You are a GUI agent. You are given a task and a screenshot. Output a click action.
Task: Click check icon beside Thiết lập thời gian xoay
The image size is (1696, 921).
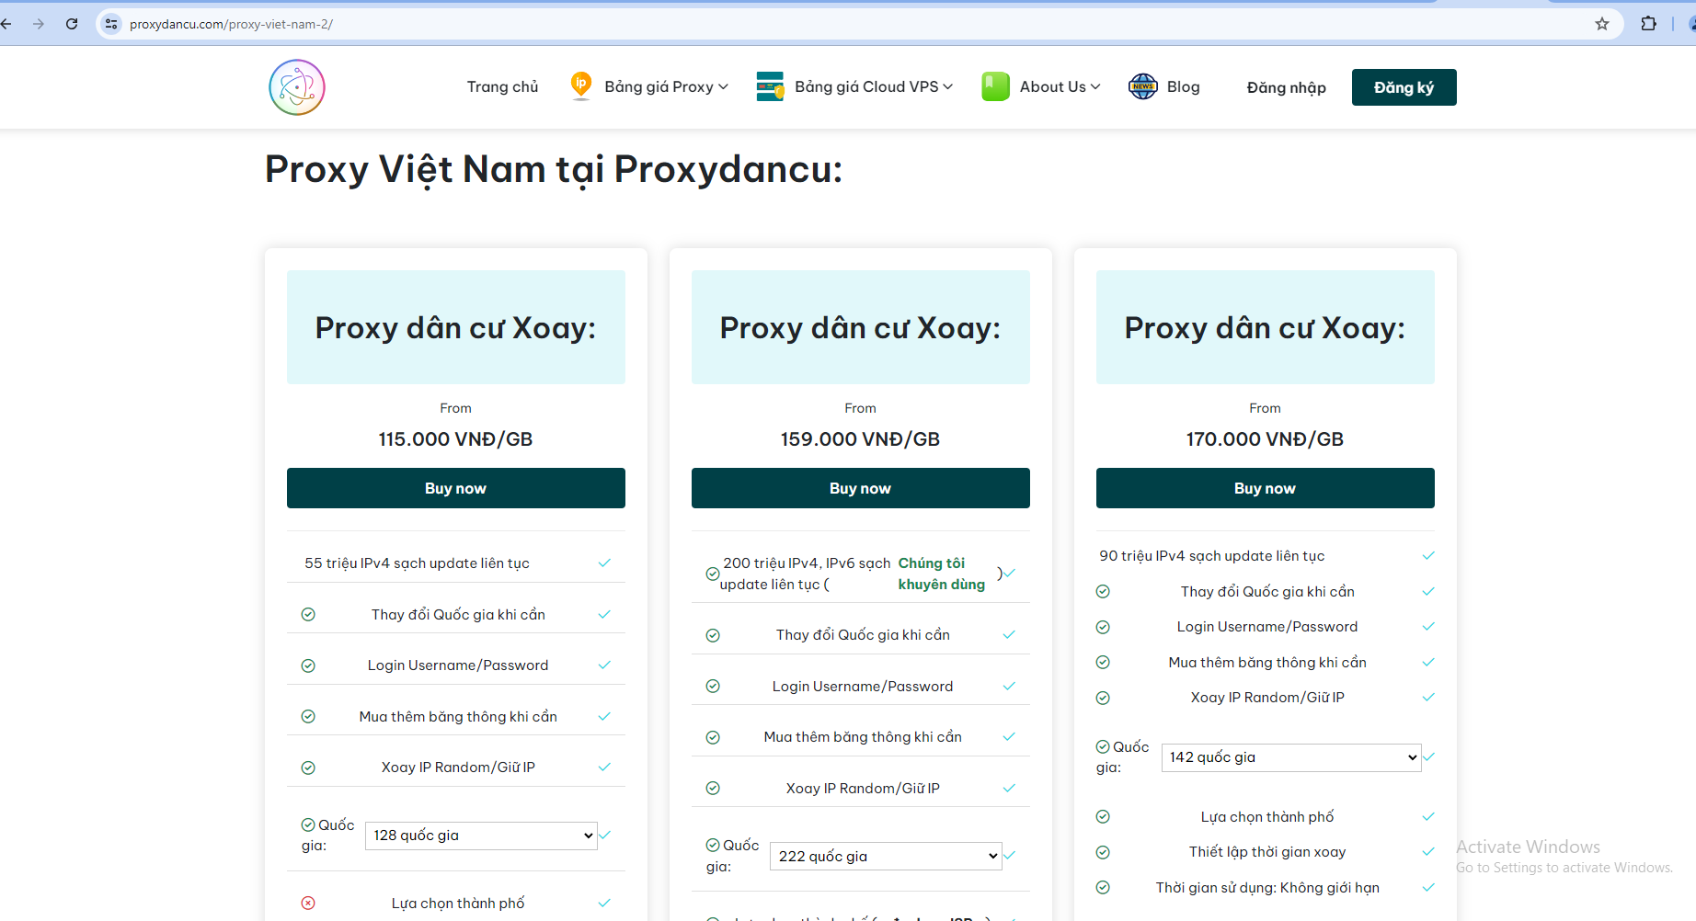point(1103,852)
